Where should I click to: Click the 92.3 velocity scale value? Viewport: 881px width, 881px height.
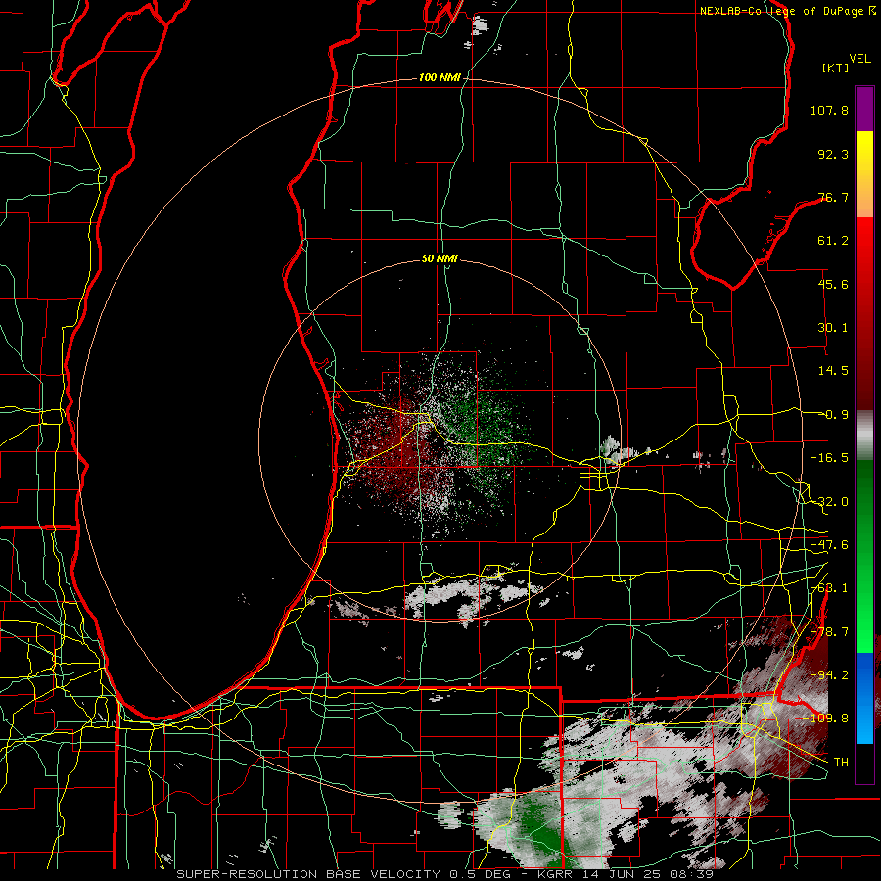point(833,154)
